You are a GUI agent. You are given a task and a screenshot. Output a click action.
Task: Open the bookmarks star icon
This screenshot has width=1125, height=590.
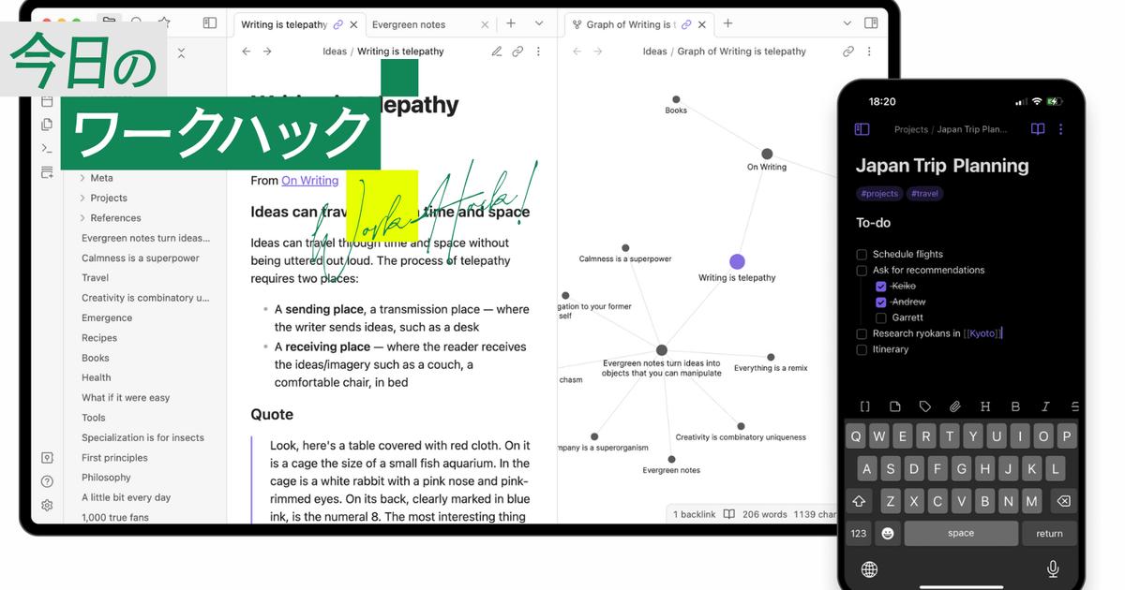click(x=164, y=22)
